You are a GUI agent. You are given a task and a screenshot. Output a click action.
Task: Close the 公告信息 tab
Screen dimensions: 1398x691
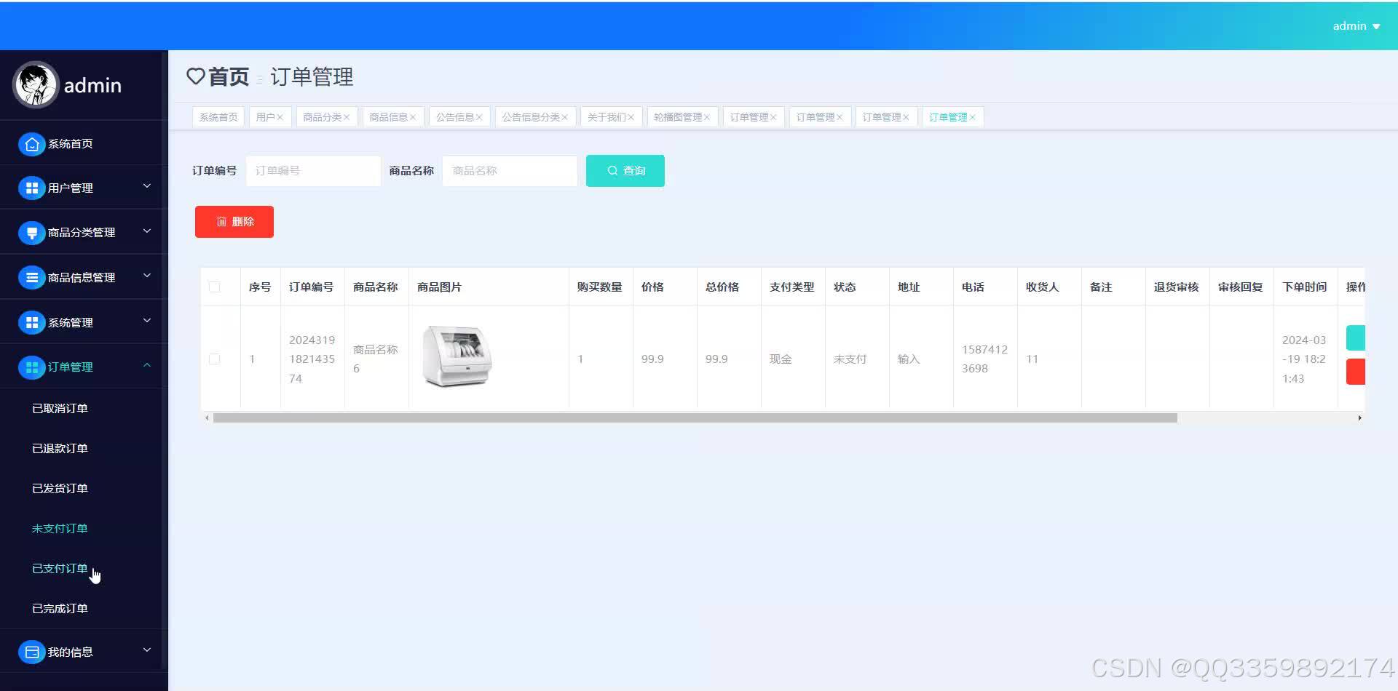(x=479, y=117)
